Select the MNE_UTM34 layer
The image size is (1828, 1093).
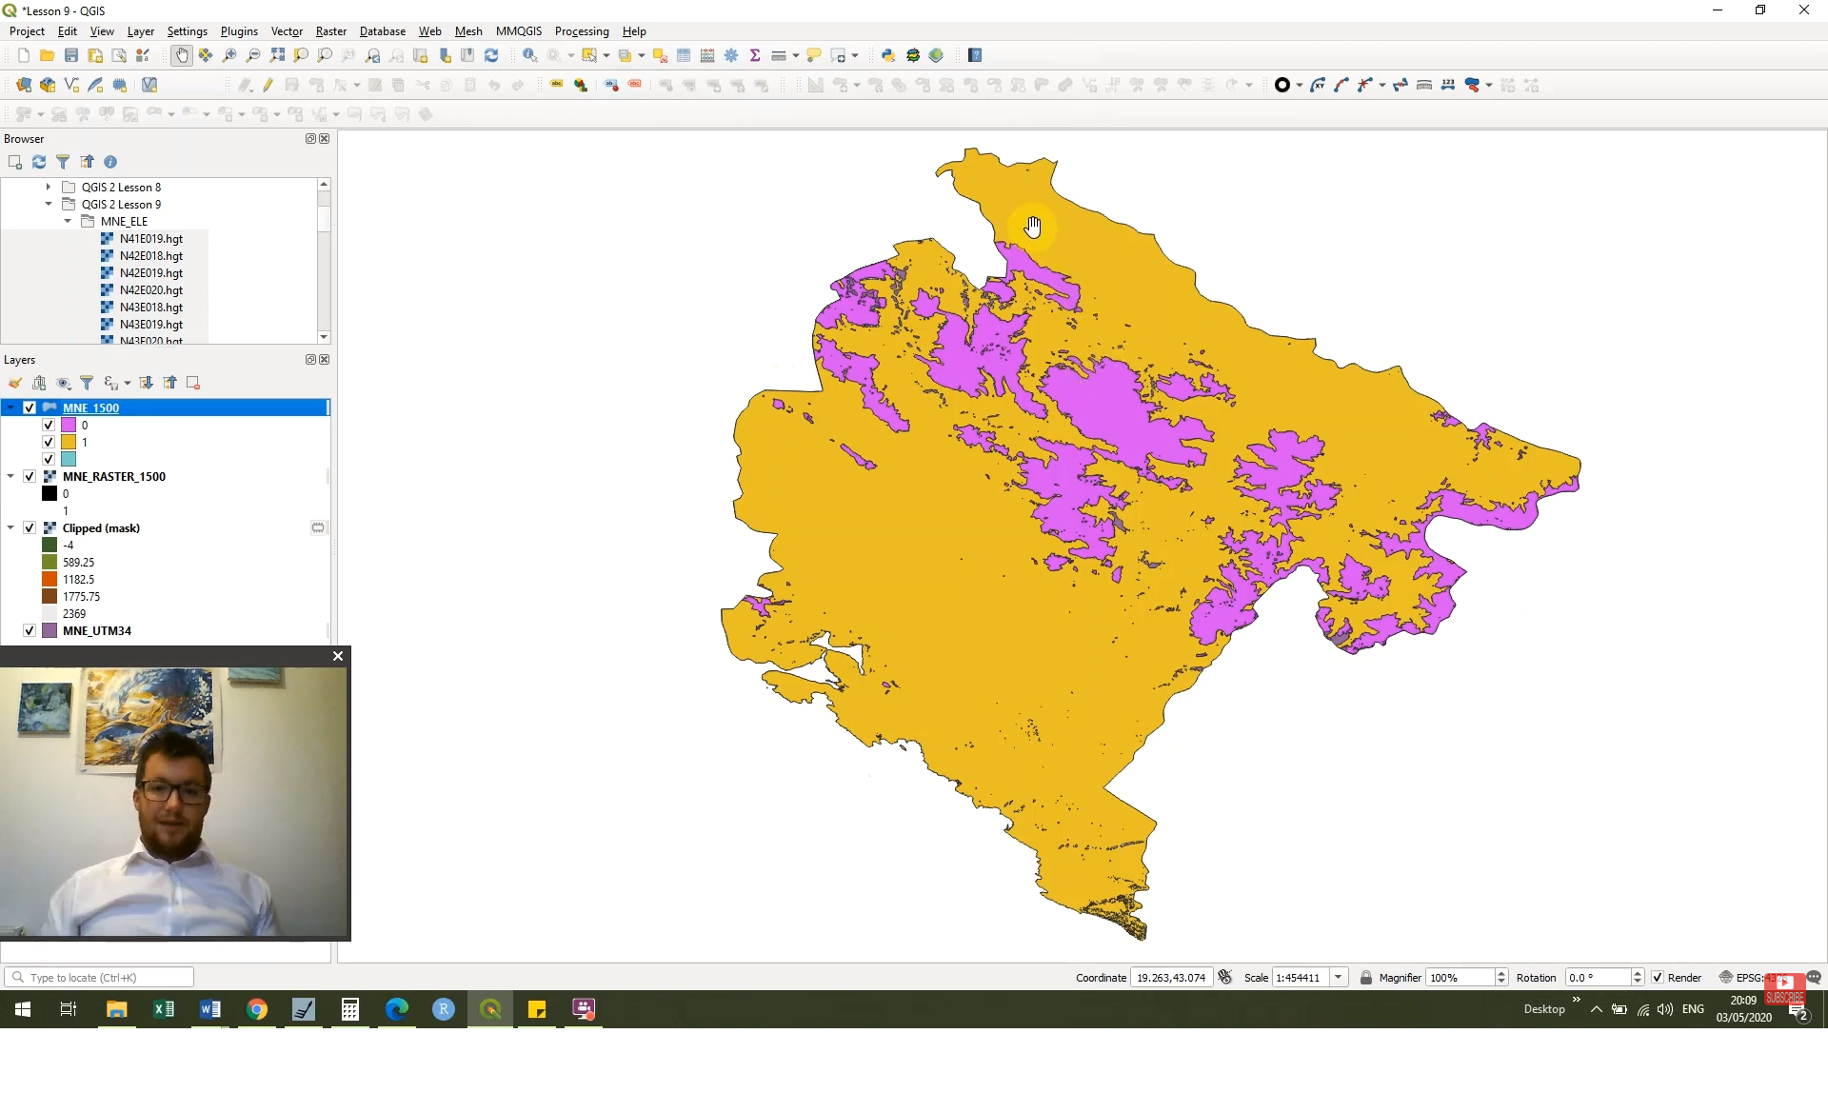98,630
